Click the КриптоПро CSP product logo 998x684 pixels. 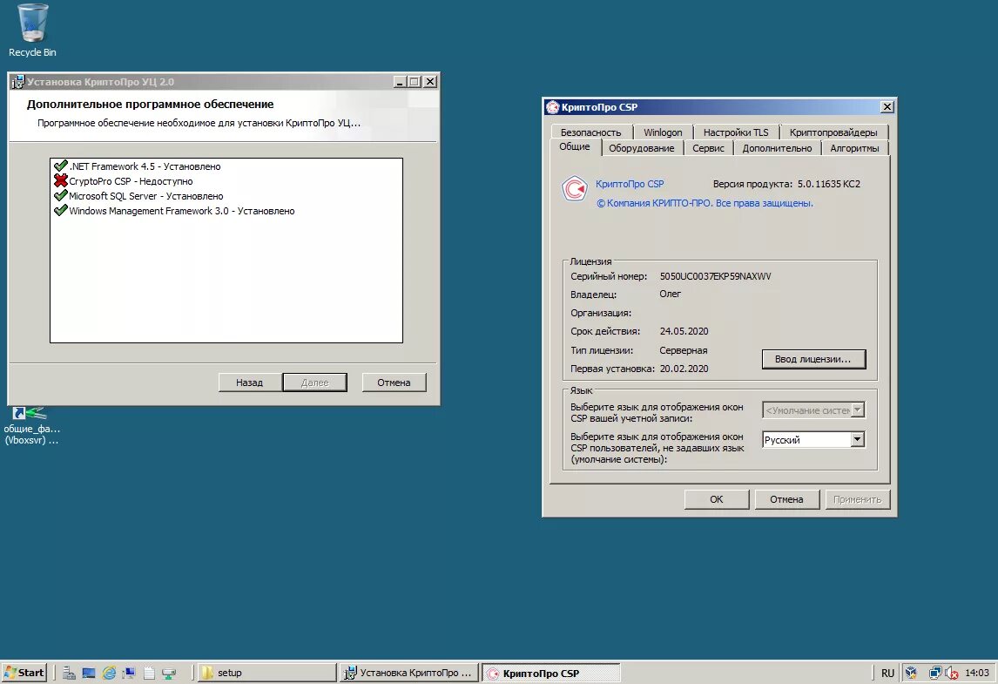click(x=574, y=189)
